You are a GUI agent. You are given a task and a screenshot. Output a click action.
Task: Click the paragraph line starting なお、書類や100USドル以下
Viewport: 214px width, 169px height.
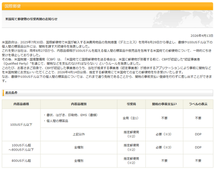click(x=107, y=77)
